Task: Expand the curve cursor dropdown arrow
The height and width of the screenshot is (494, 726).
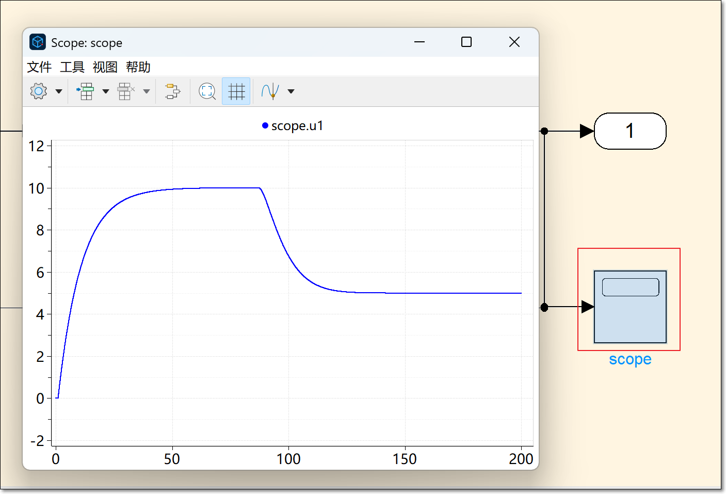Action: pos(291,91)
